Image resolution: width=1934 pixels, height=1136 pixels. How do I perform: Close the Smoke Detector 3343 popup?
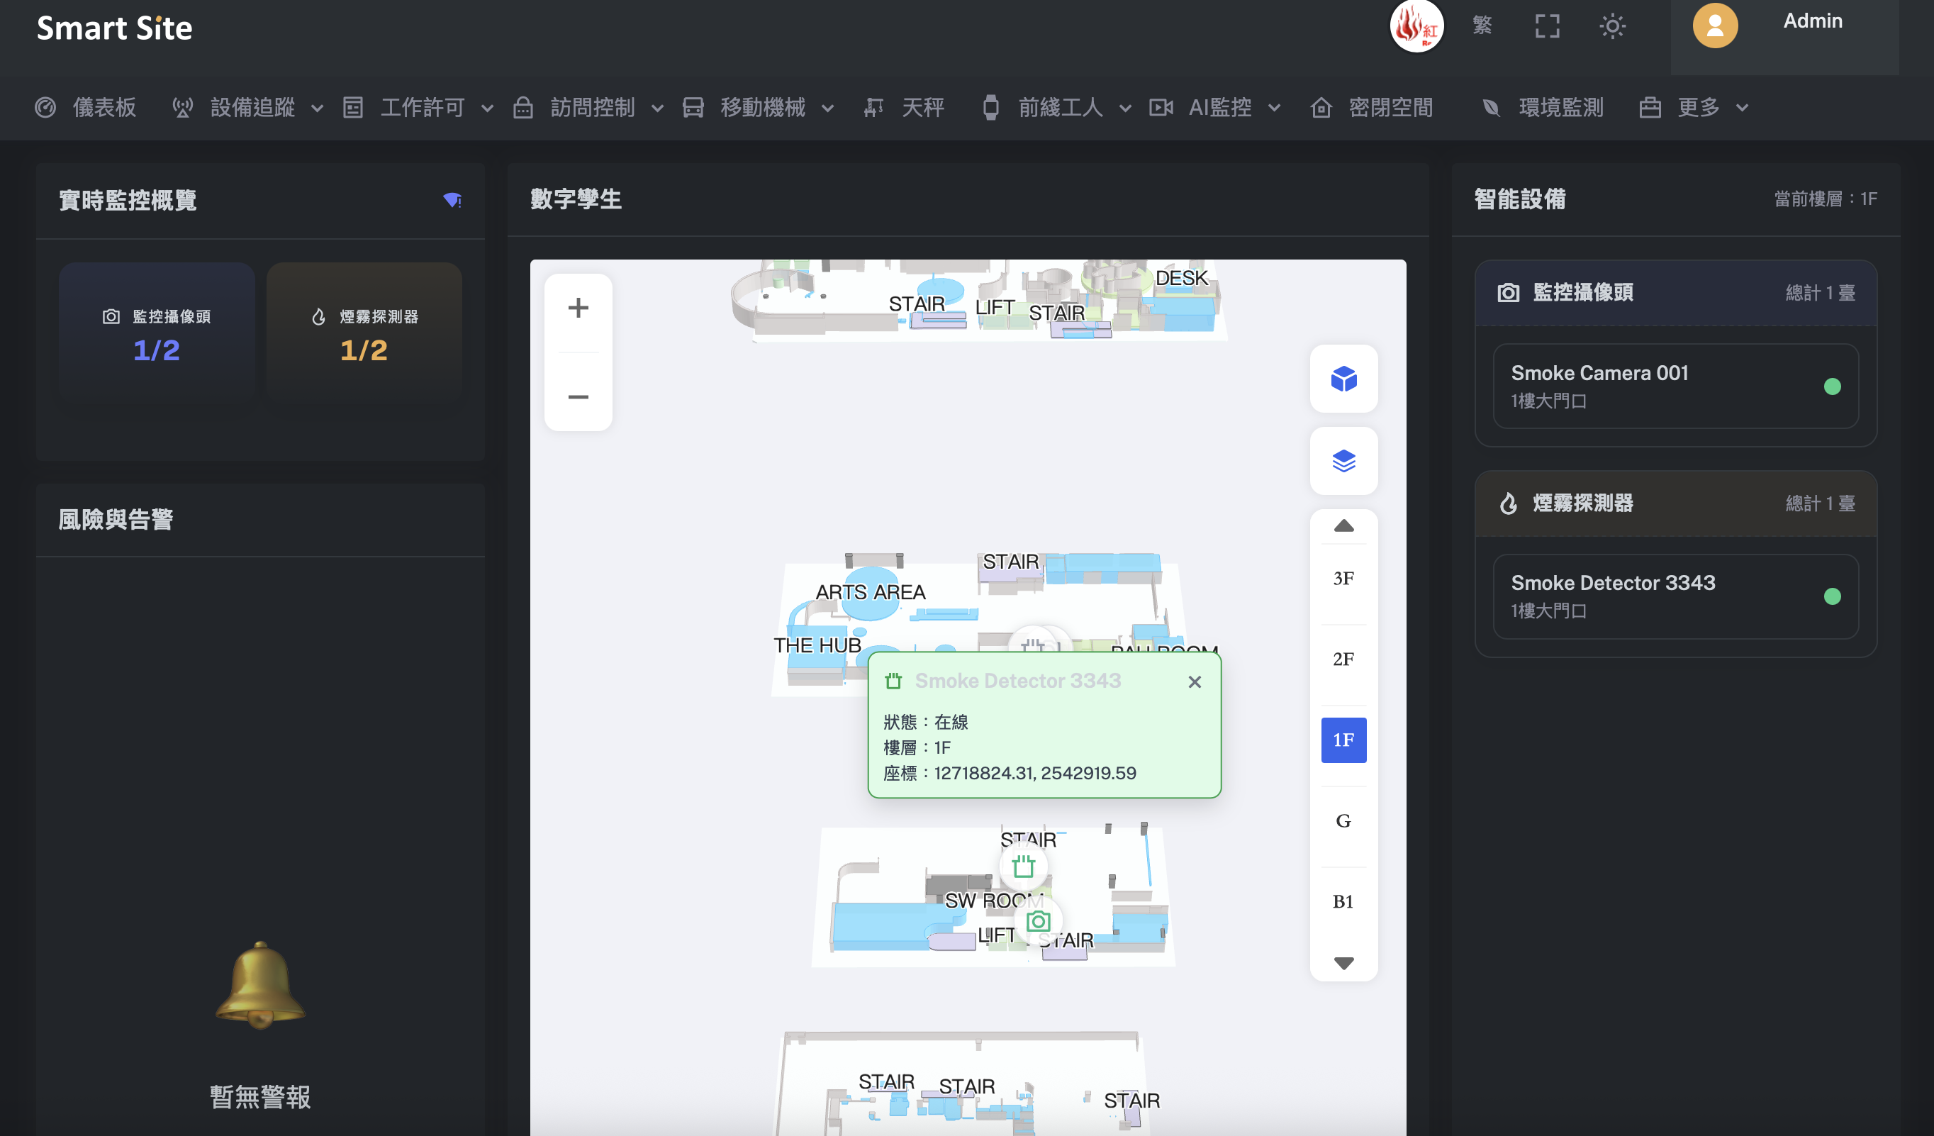pyautogui.click(x=1194, y=681)
